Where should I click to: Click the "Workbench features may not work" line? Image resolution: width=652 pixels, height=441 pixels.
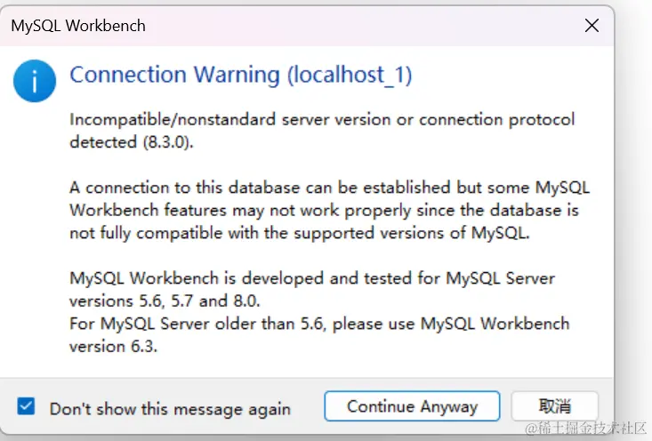click(324, 211)
